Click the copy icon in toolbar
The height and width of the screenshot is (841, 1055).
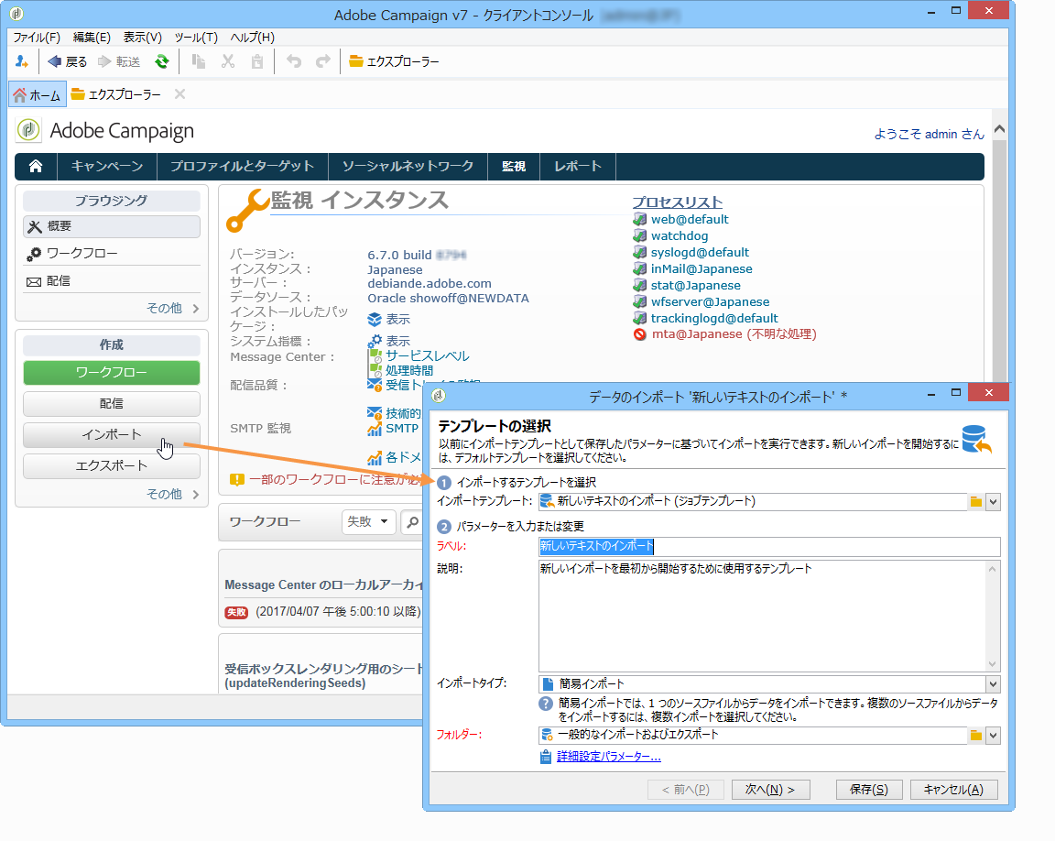click(x=198, y=62)
